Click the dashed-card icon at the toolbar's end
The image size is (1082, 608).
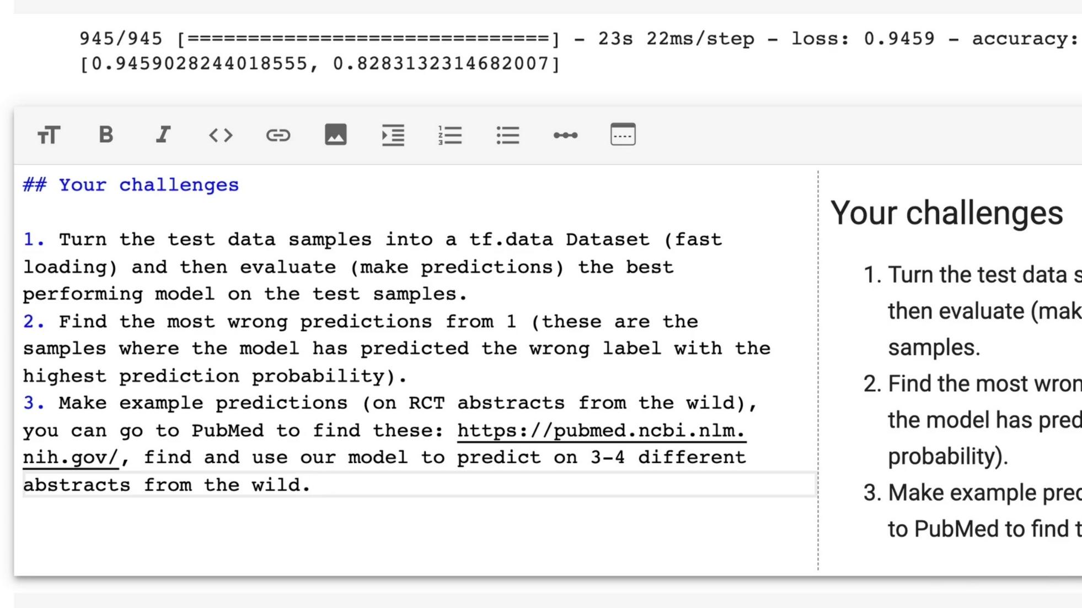point(622,134)
